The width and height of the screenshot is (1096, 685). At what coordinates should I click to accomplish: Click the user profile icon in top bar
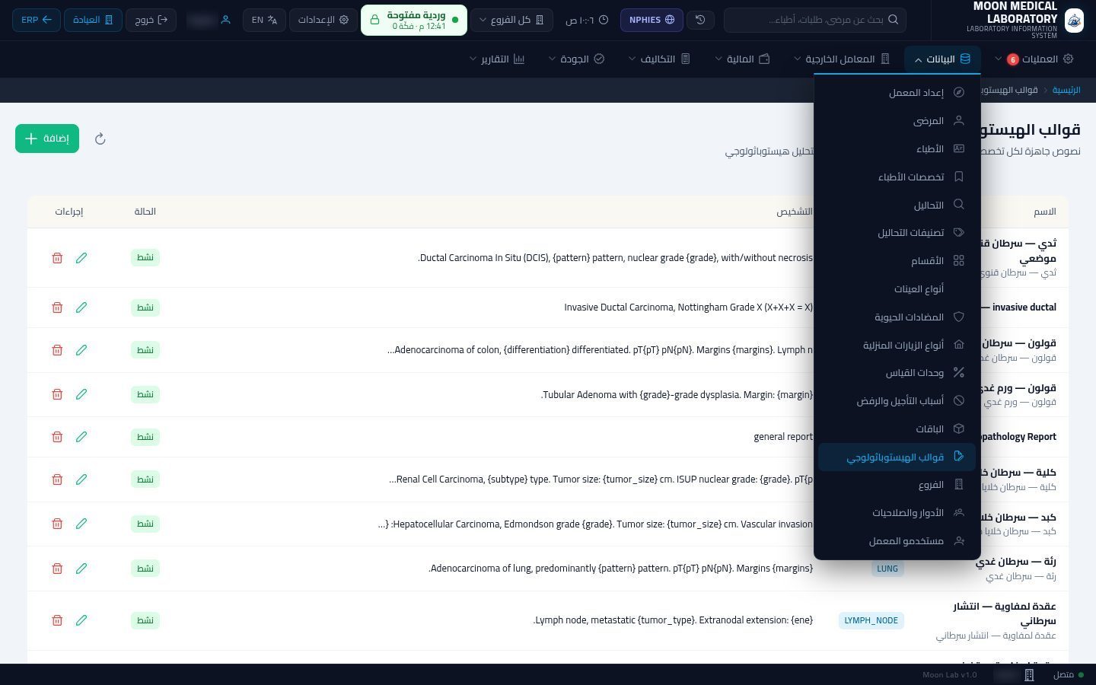tap(225, 20)
